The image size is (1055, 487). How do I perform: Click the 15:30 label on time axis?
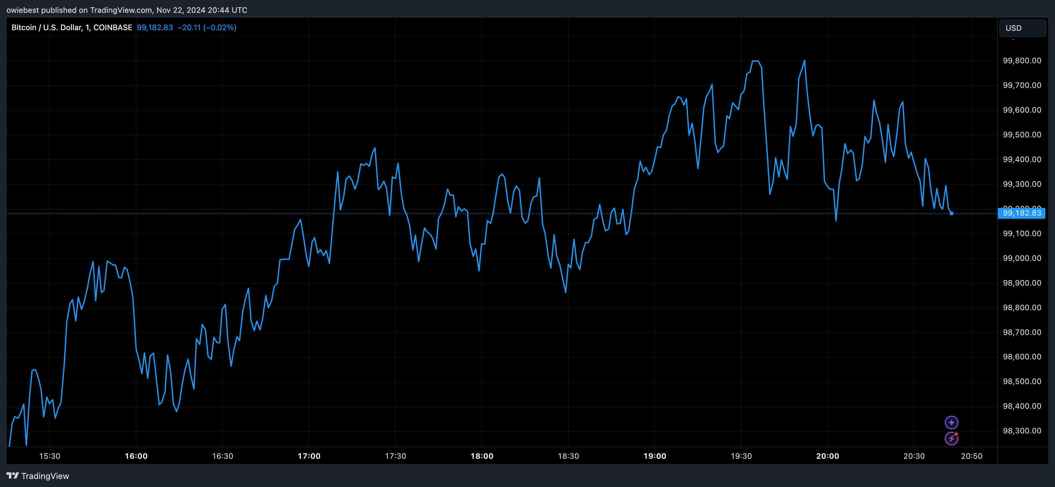49,456
